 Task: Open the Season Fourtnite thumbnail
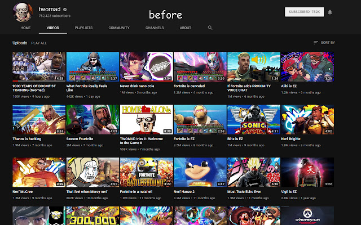(93, 120)
